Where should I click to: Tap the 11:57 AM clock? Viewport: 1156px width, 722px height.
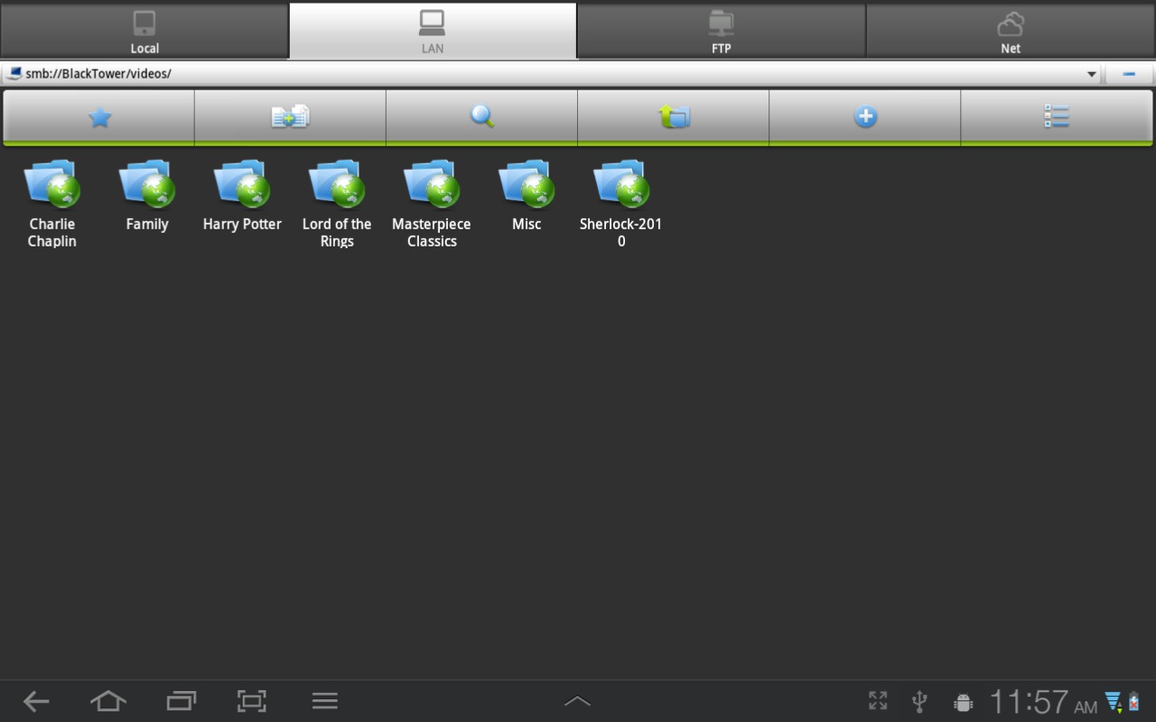click(1043, 702)
